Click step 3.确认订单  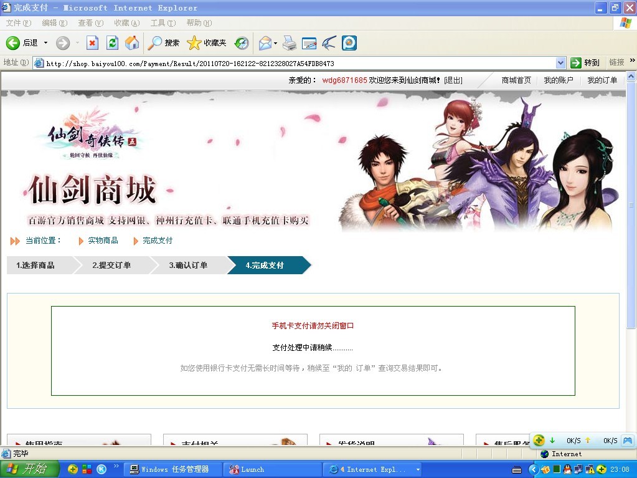[x=188, y=265]
